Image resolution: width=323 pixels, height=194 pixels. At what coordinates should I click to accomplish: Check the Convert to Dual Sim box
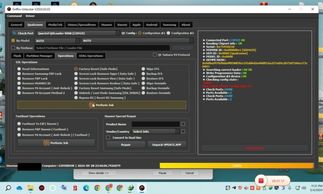(x=108, y=137)
